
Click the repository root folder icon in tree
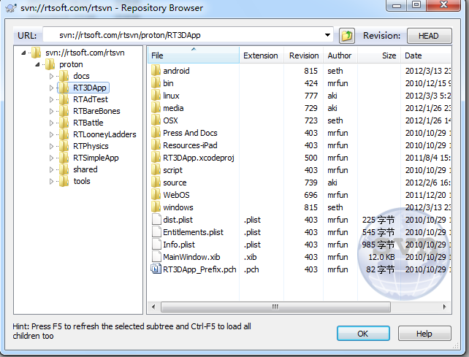click(37, 53)
